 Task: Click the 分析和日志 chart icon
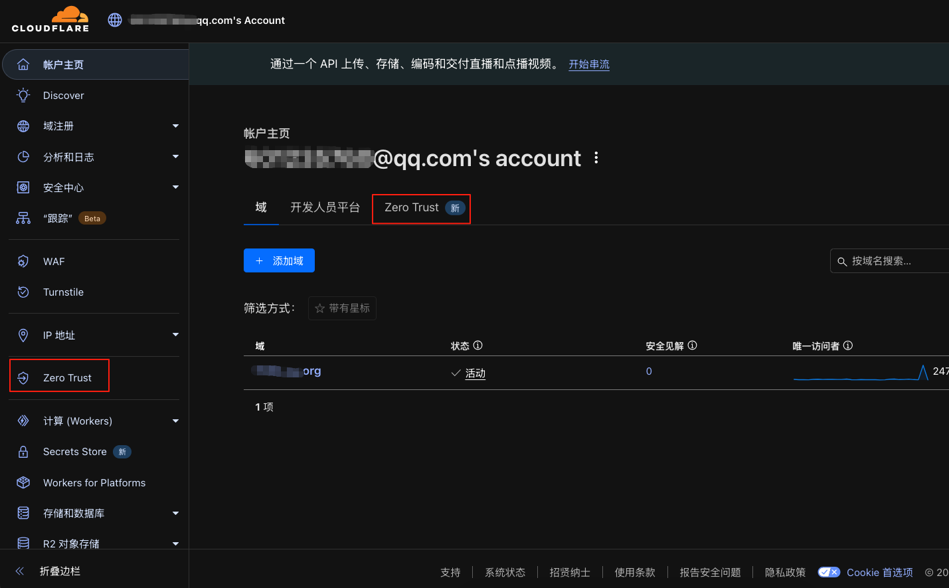[23, 157]
